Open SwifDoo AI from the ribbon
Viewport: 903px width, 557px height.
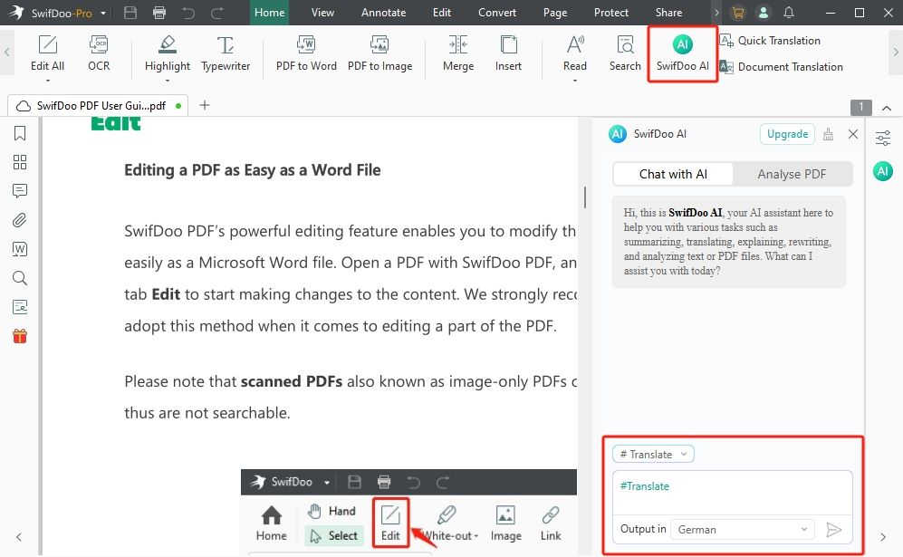[682, 53]
